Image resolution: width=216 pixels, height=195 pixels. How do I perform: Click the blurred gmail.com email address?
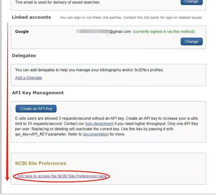[104, 32]
